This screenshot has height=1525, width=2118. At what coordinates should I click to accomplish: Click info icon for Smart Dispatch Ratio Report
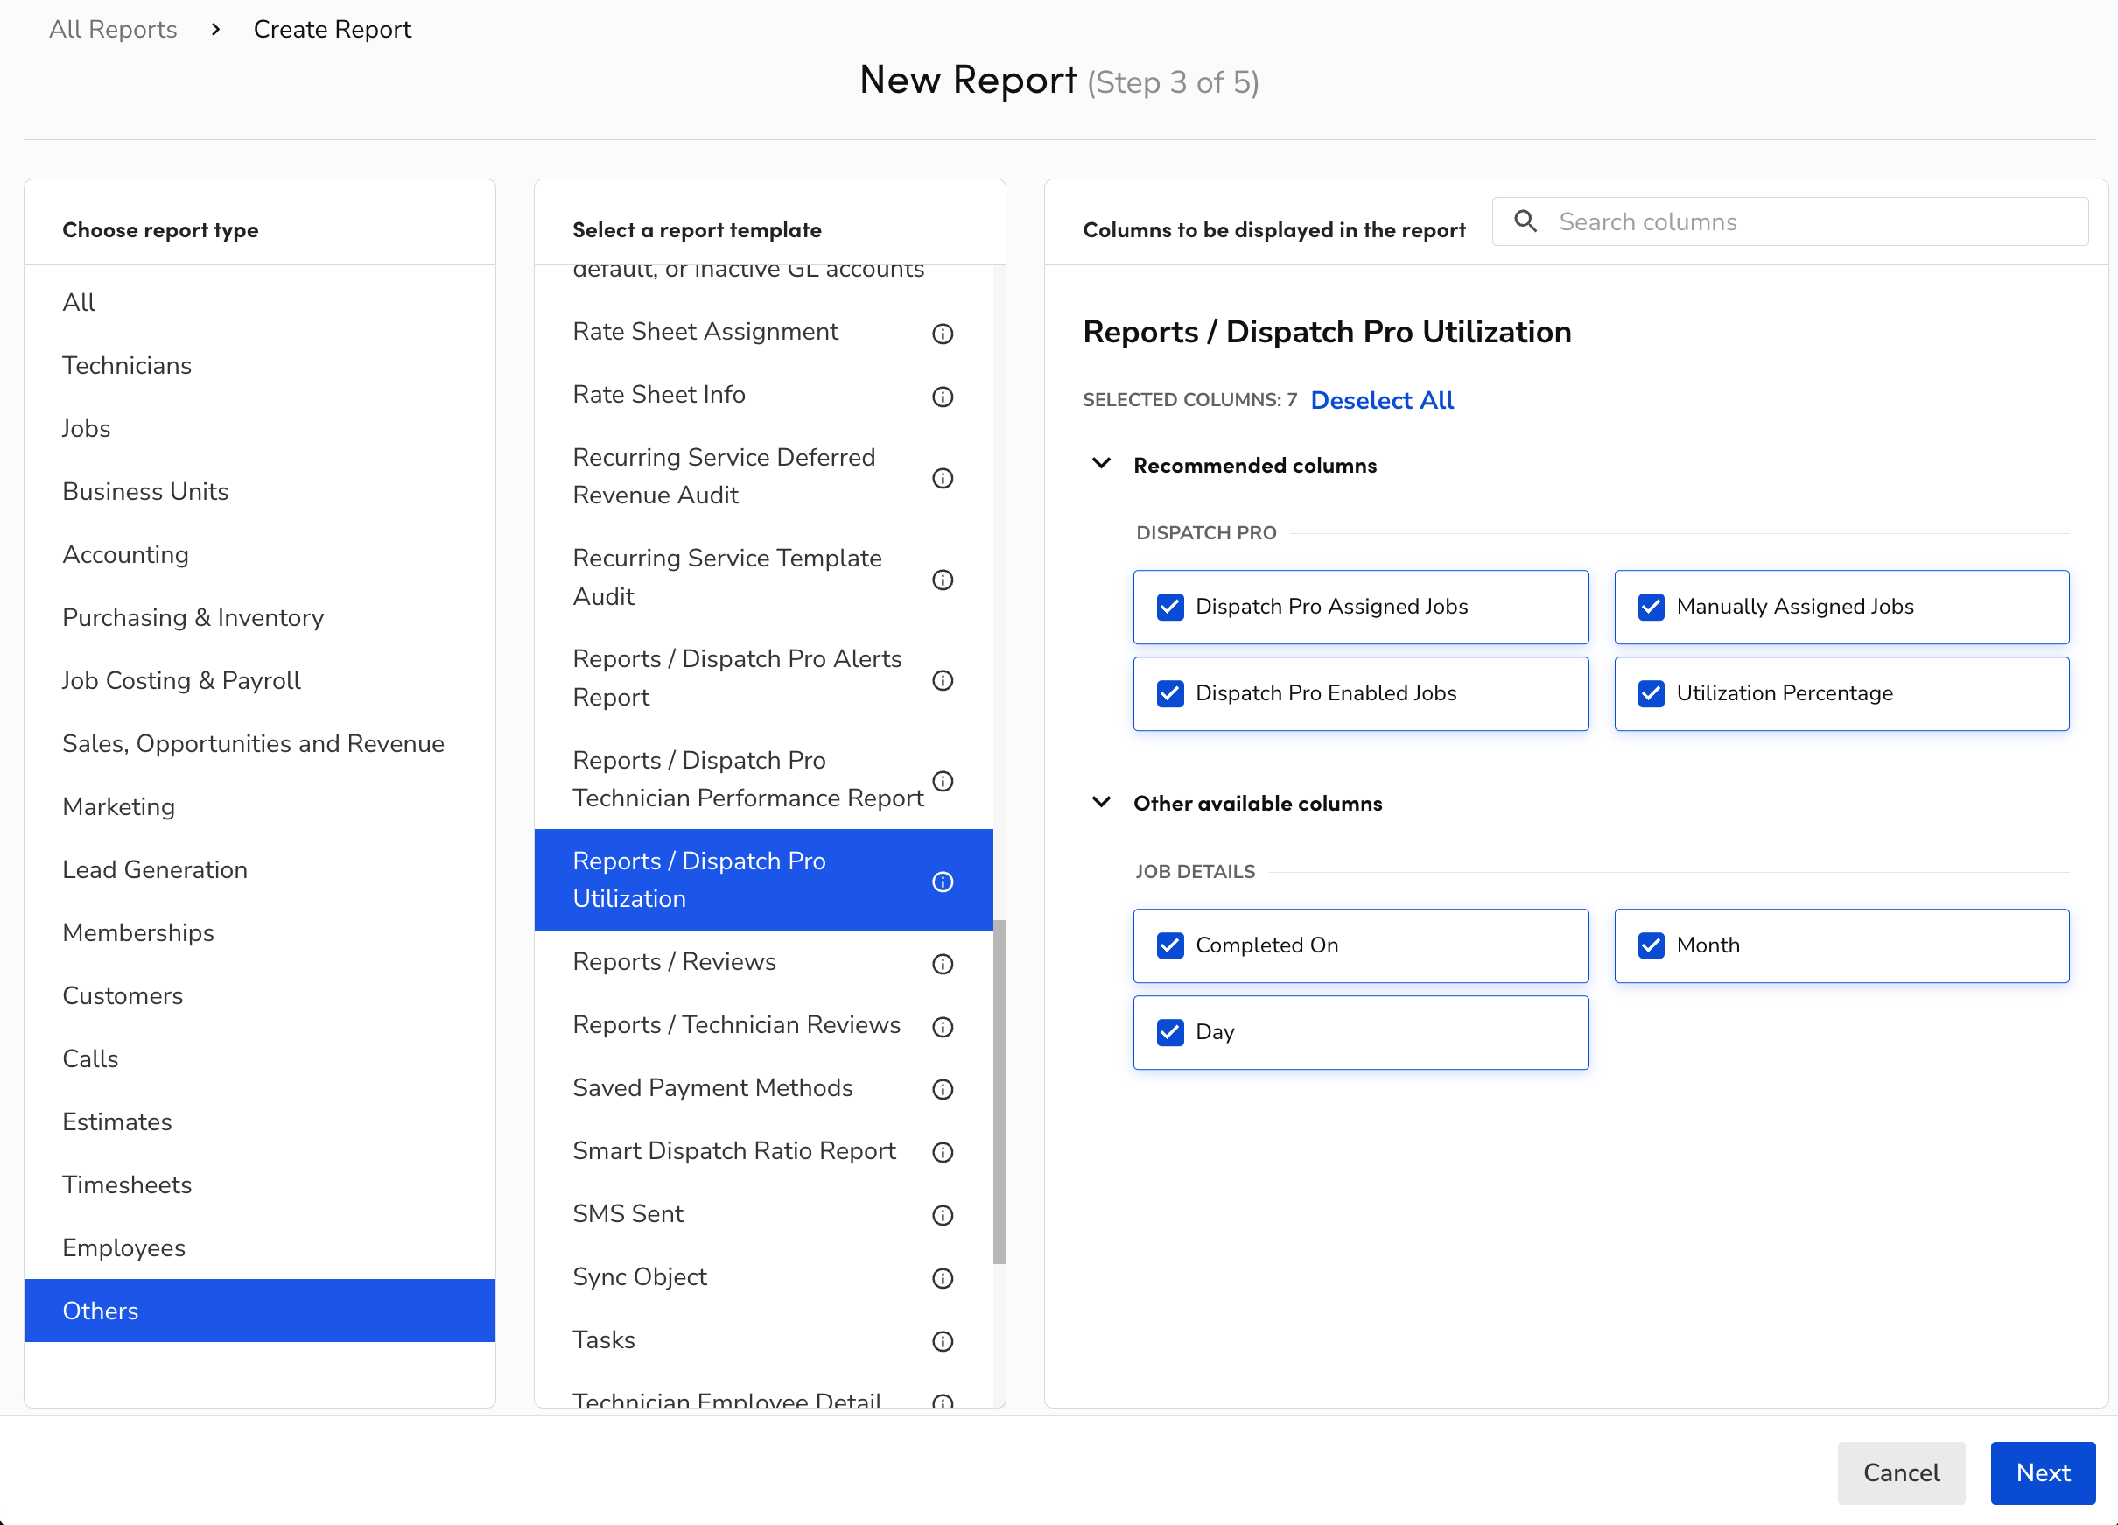(943, 1152)
